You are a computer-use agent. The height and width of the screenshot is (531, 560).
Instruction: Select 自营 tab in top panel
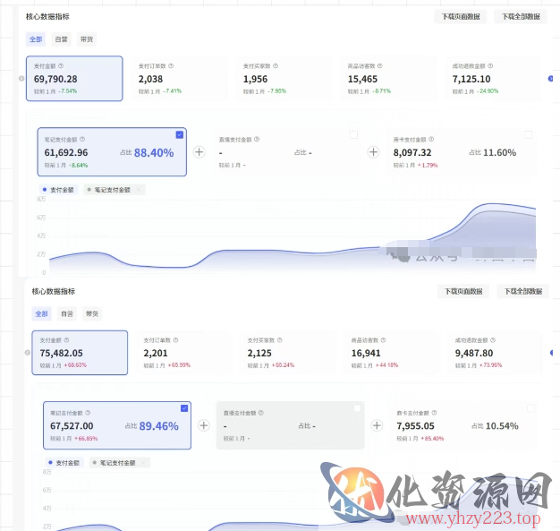(x=61, y=39)
